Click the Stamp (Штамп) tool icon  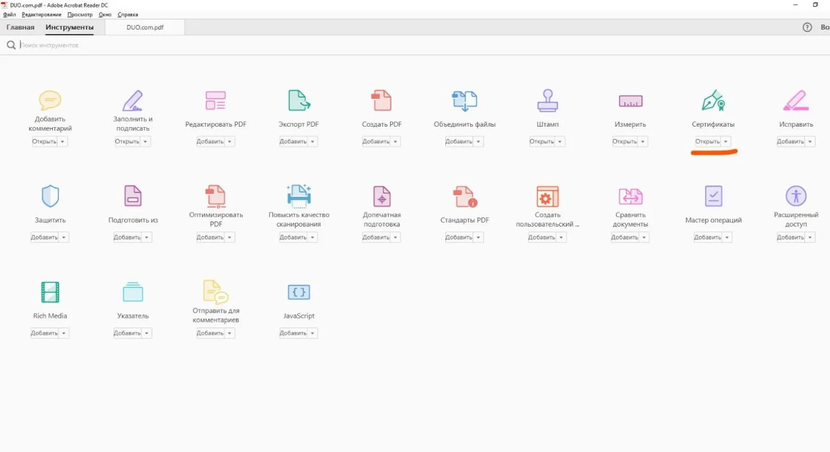[x=548, y=101]
